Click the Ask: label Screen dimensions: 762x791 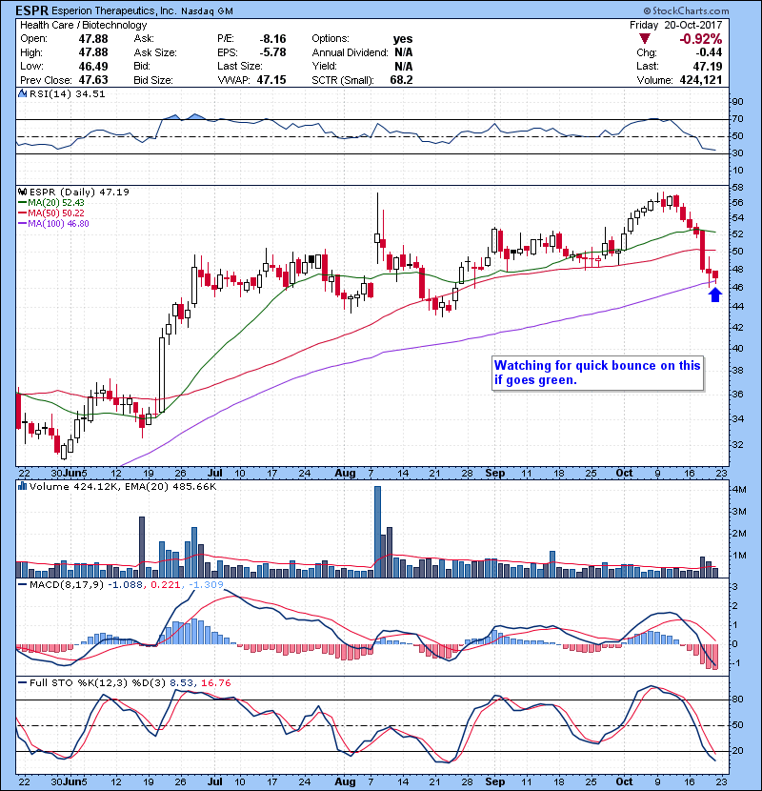pos(144,39)
